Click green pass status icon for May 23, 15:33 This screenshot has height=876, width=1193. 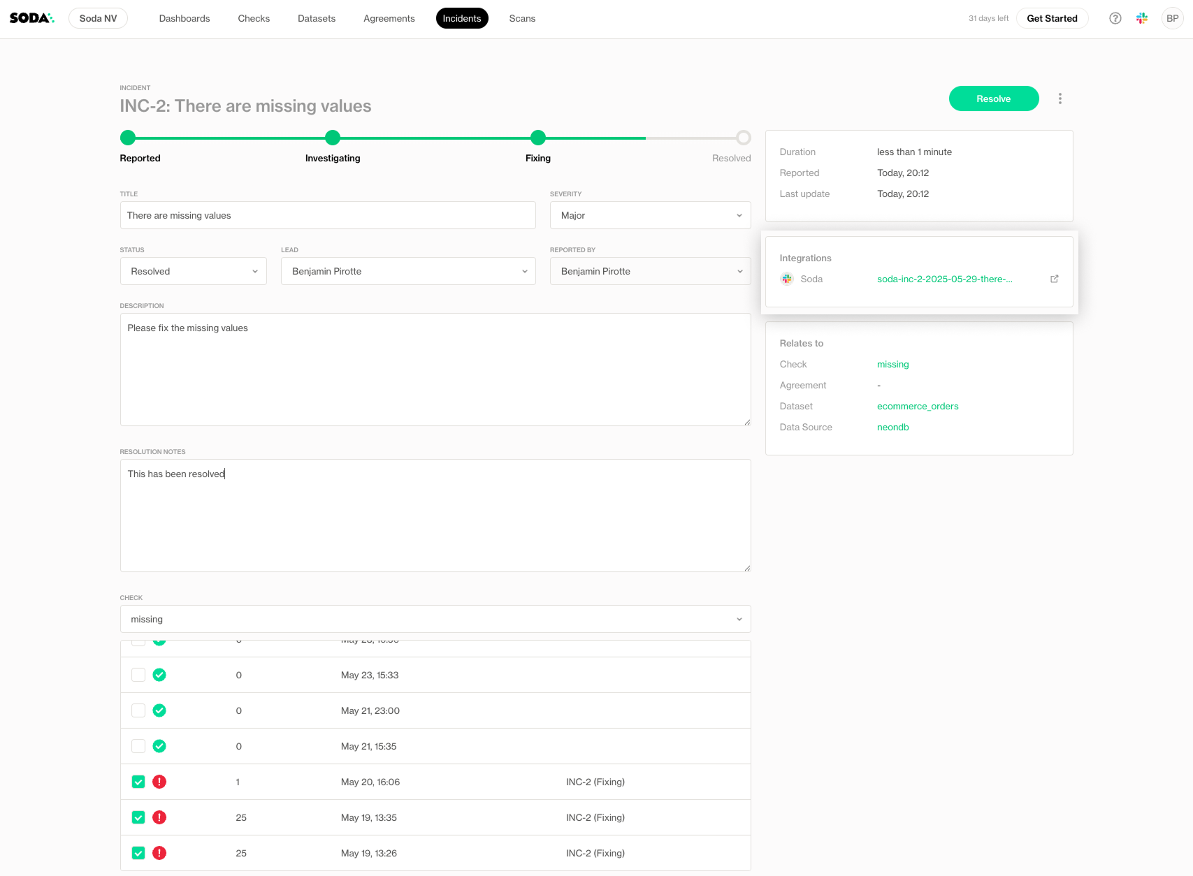click(x=159, y=675)
